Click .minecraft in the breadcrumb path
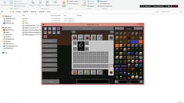Image resolution: width=184 pixels, height=103 pixels. point(41,12)
